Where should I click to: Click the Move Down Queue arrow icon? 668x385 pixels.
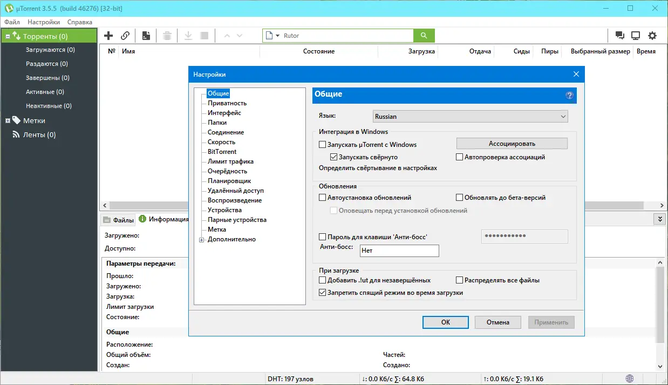[x=240, y=36]
